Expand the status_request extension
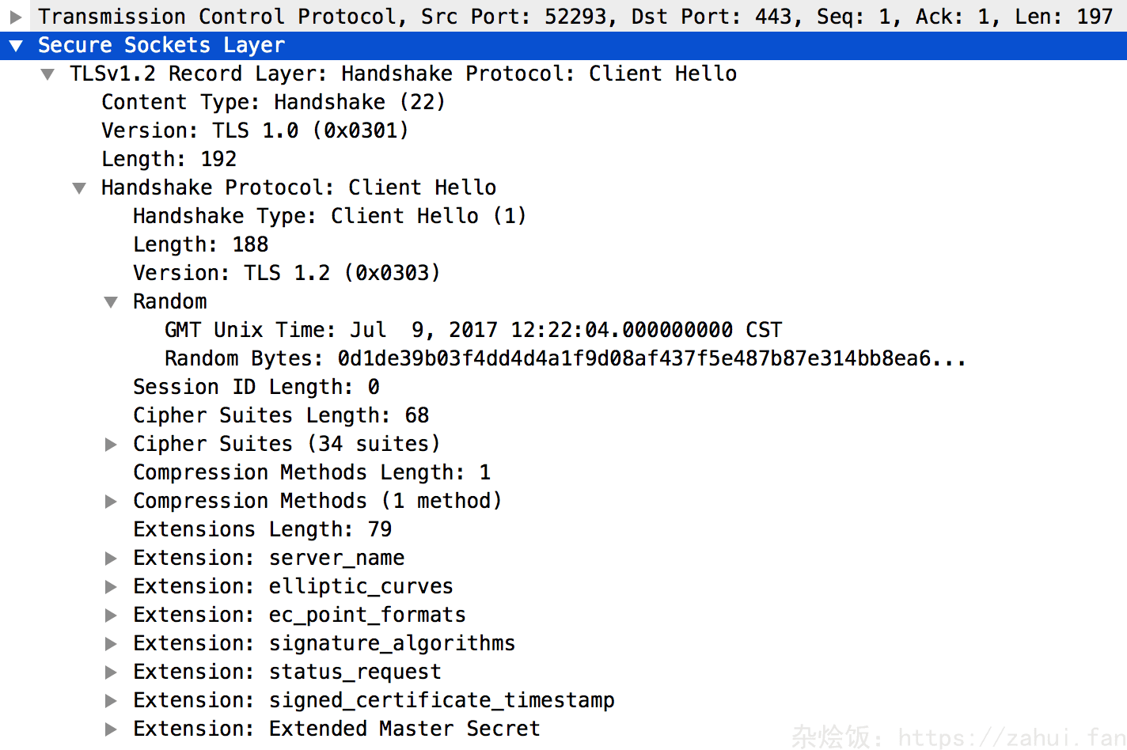This screenshot has height=750, width=1127. point(111,672)
